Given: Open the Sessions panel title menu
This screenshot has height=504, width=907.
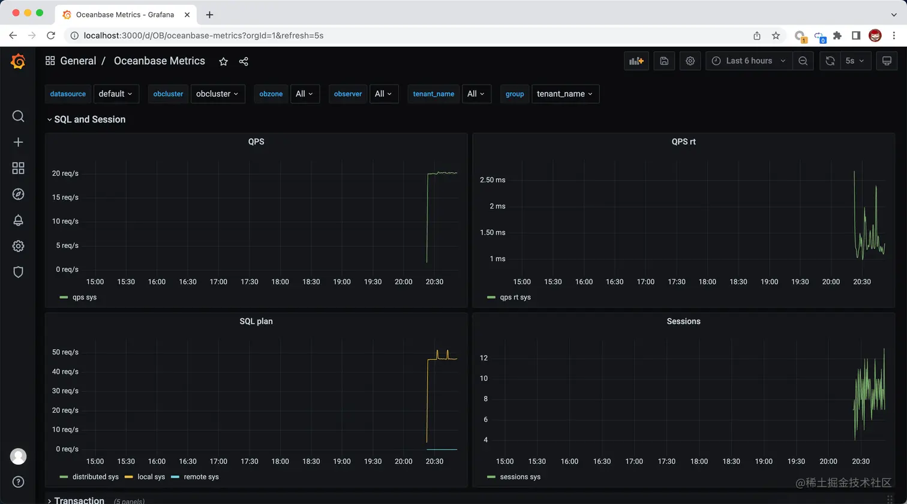Looking at the screenshot, I should coord(683,322).
